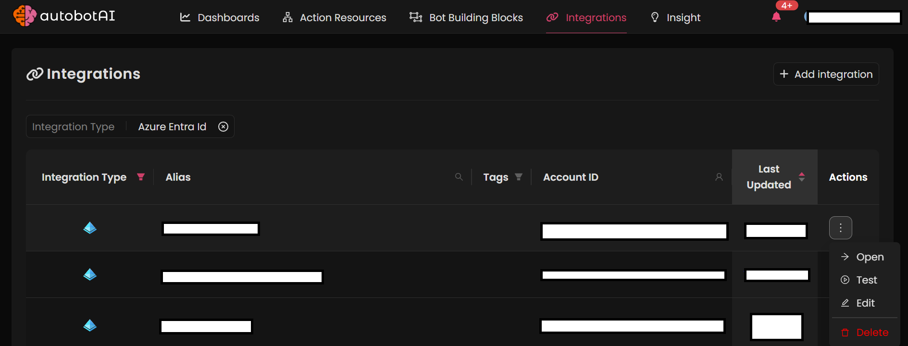Choose Test from the actions menu
Screen dimensions: 908x346
click(x=864, y=280)
